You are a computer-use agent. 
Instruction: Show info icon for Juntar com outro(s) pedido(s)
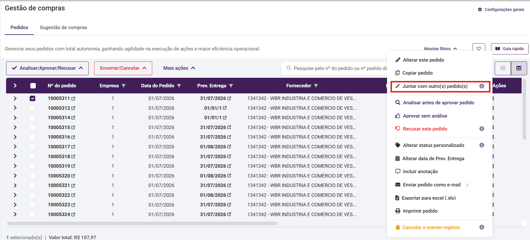[482, 86]
